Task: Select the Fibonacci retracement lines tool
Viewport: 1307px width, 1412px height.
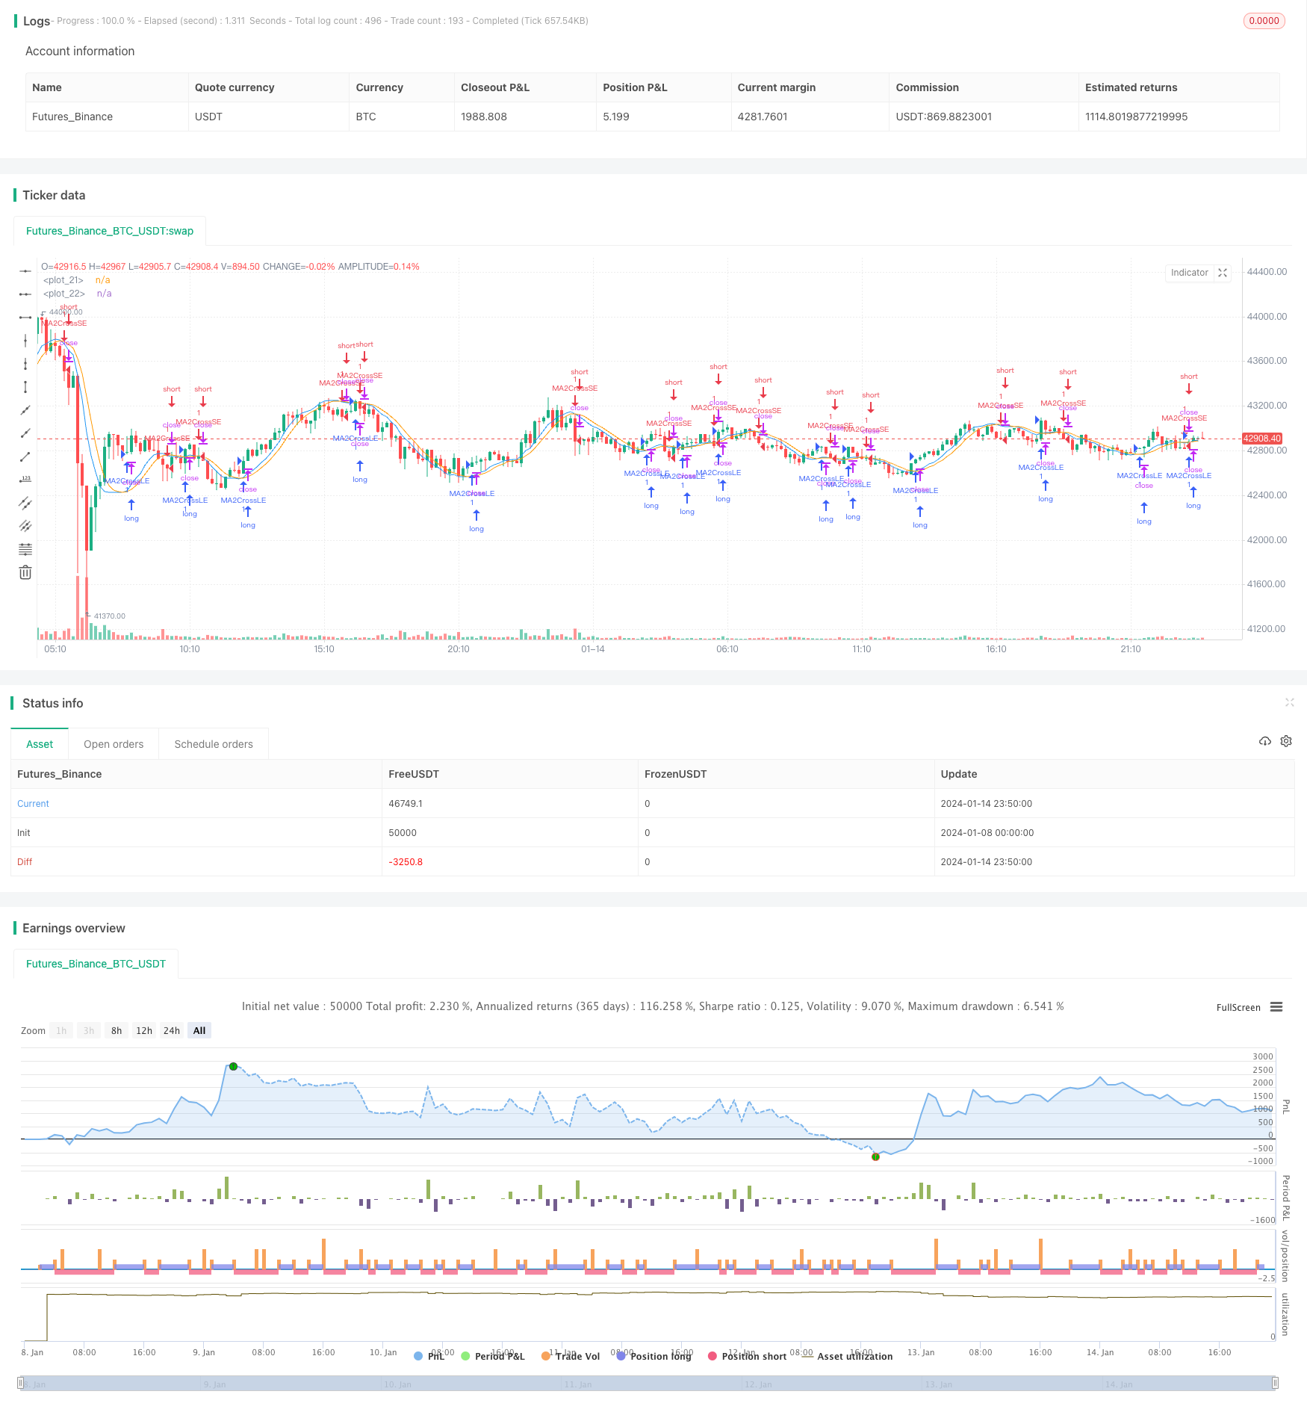Action: 25,549
